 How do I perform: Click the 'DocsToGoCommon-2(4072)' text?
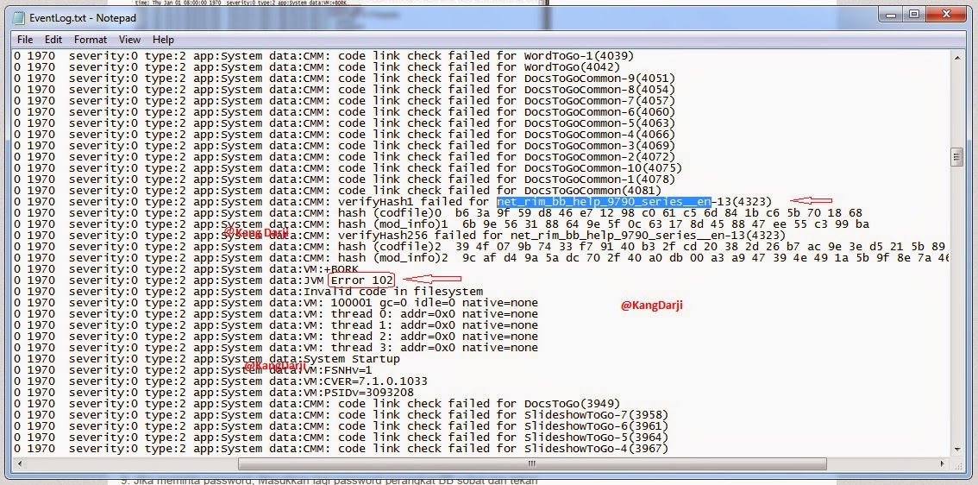(600, 157)
